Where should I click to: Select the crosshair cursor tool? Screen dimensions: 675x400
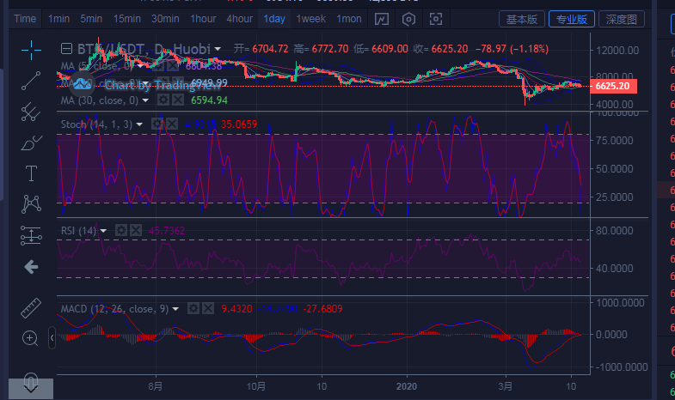click(31, 51)
